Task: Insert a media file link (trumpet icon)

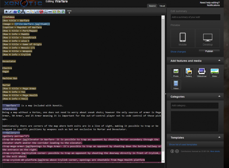Action: (x=32, y=12)
